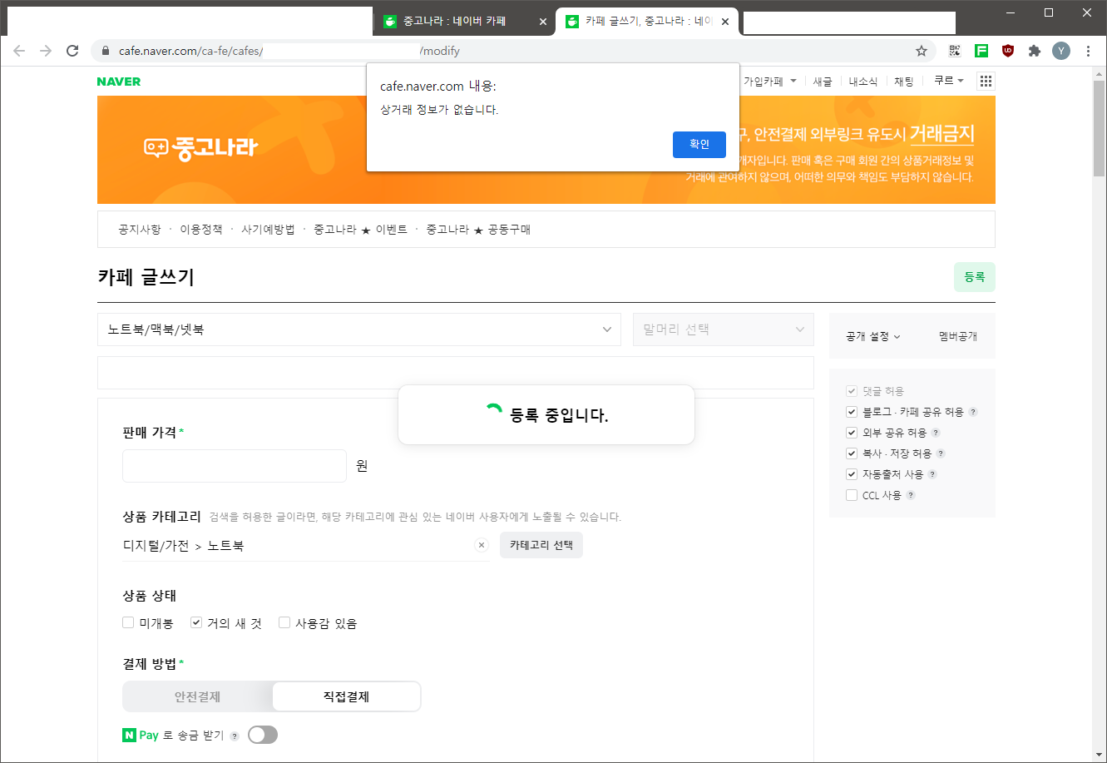Close the 중고나라 : 네이버 카페 tab
This screenshot has width=1107, height=763.
[x=543, y=22]
